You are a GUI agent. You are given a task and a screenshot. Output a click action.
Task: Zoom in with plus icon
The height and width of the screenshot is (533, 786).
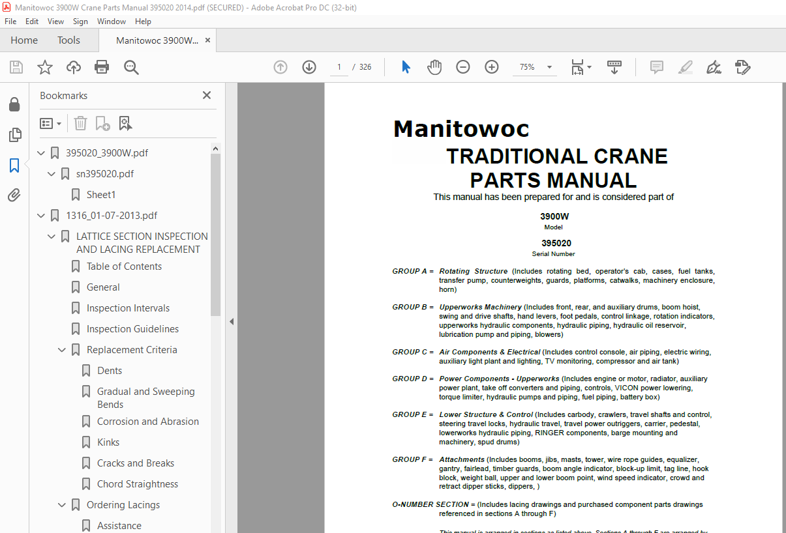[x=492, y=67]
